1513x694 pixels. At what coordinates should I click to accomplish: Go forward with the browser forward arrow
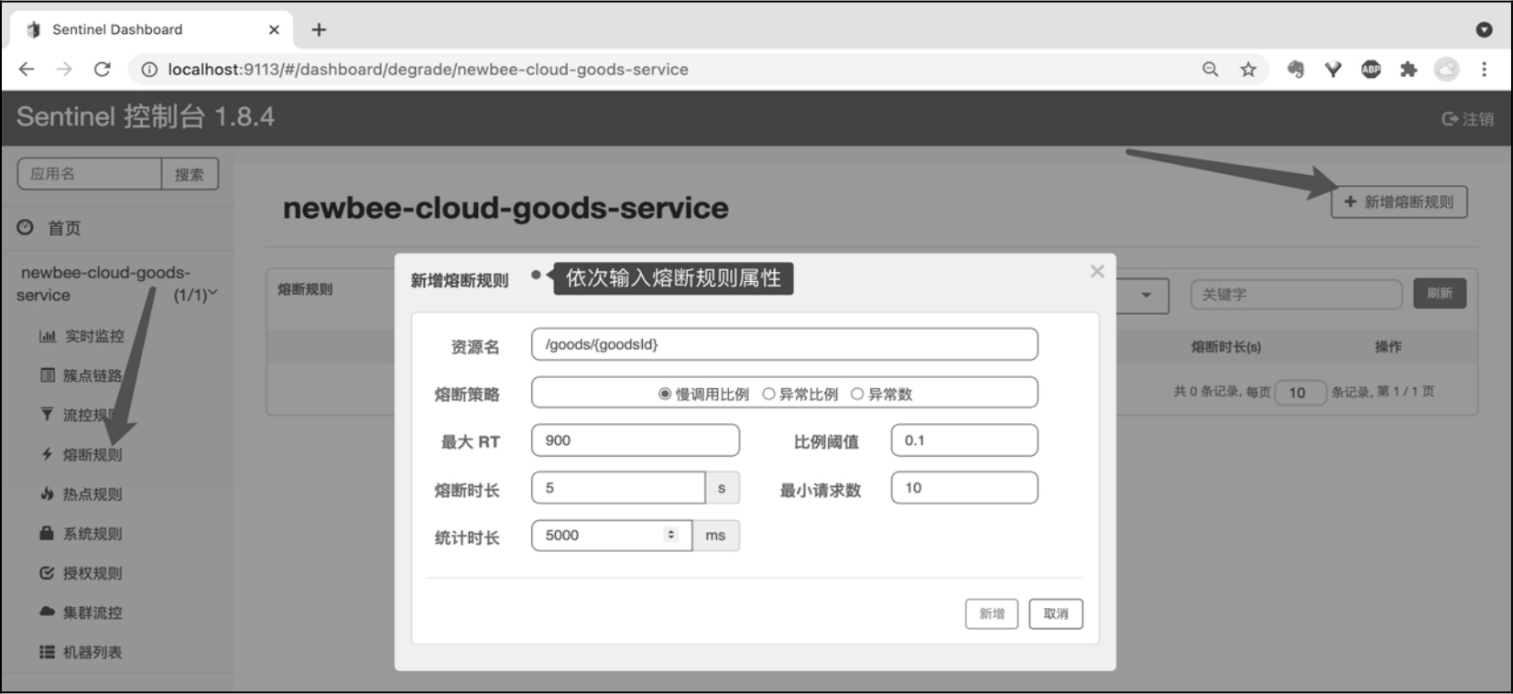coord(64,69)
